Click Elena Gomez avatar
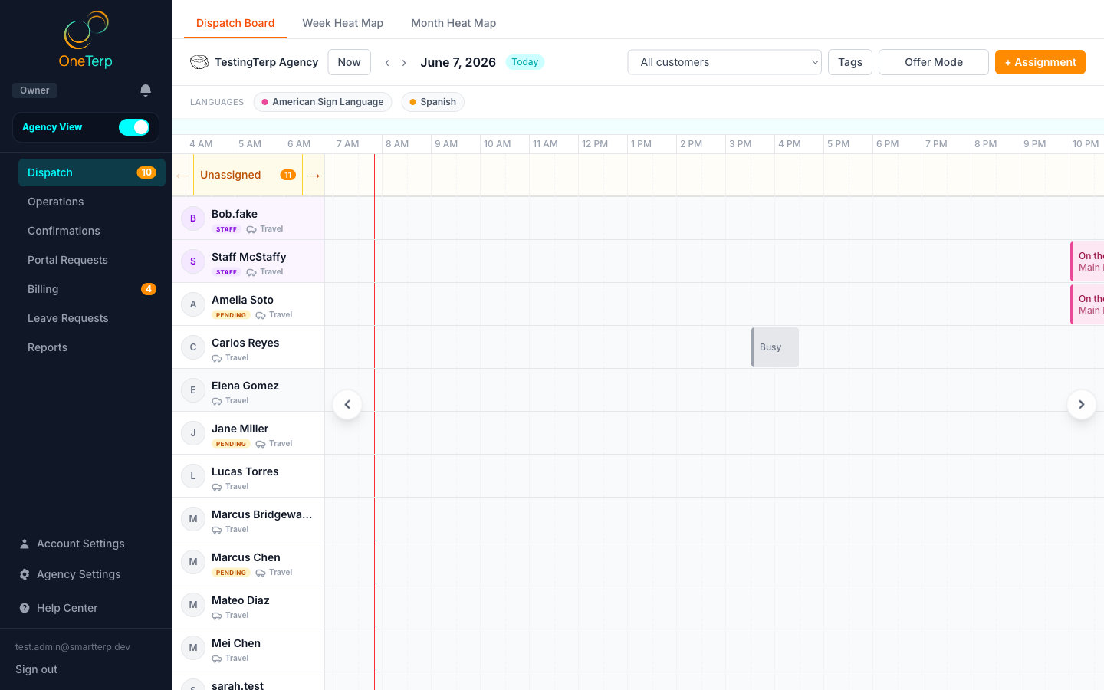Viewport: 1104px width, 690px height. click(x=193, y=390)
